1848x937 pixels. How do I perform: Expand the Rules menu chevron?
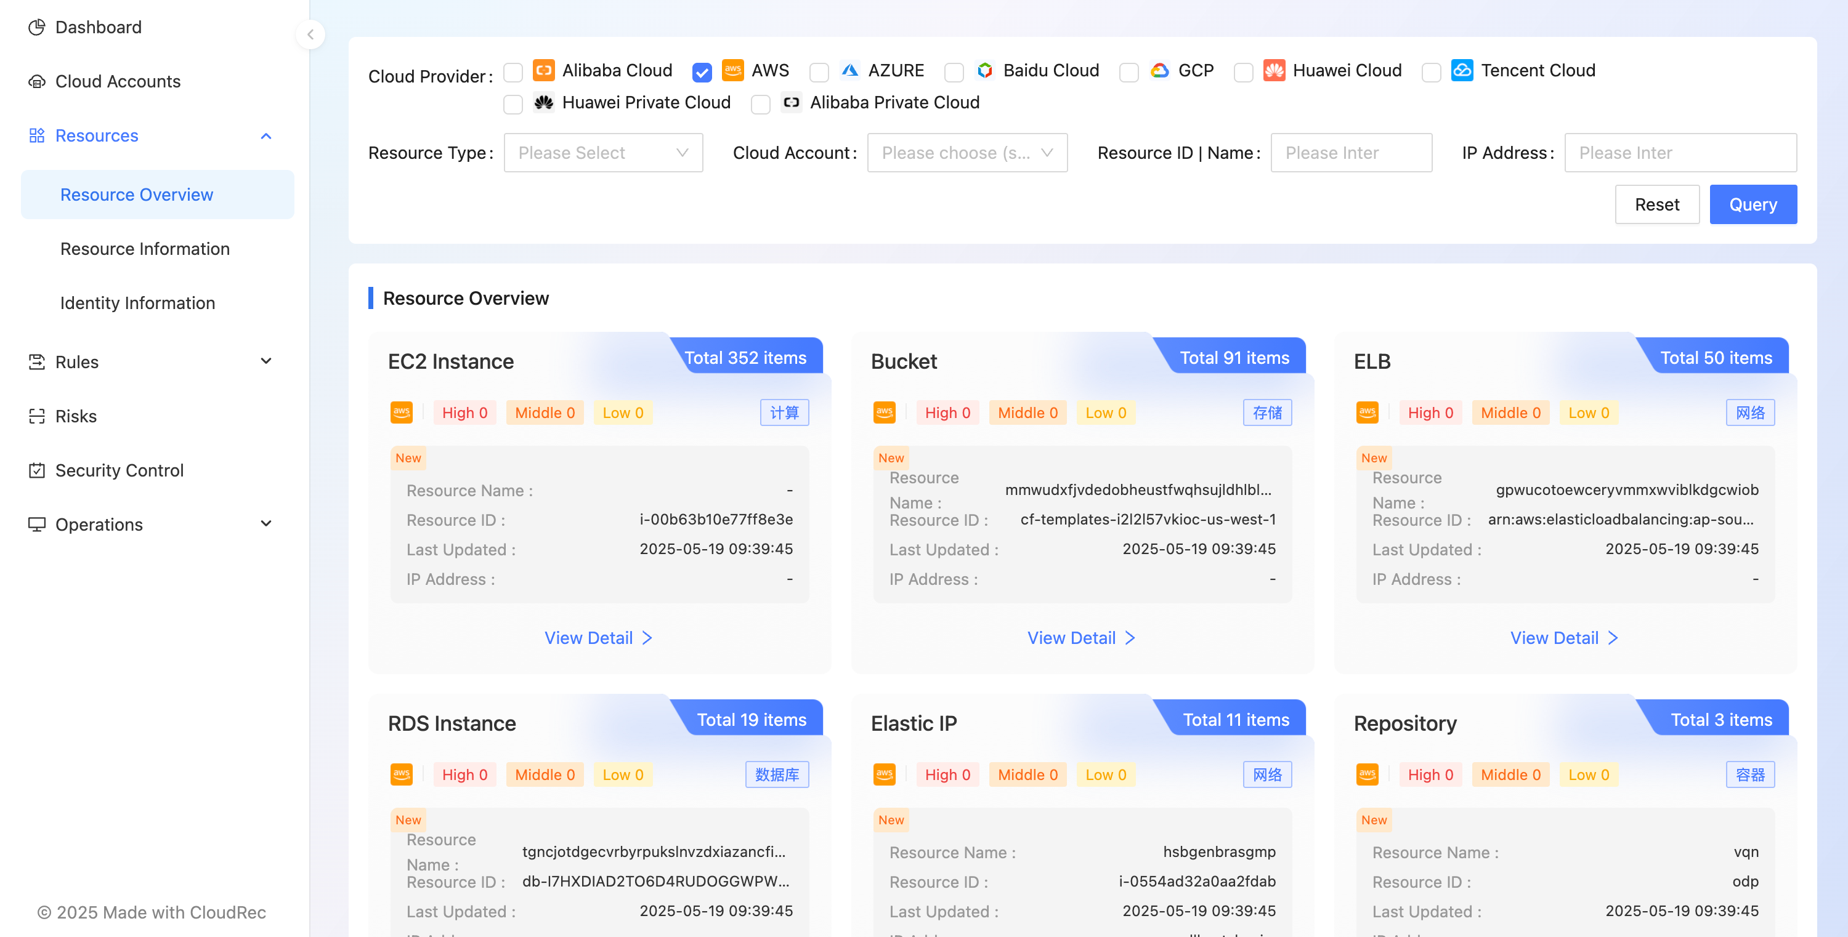pyautogui.click(x=266, y=361)
